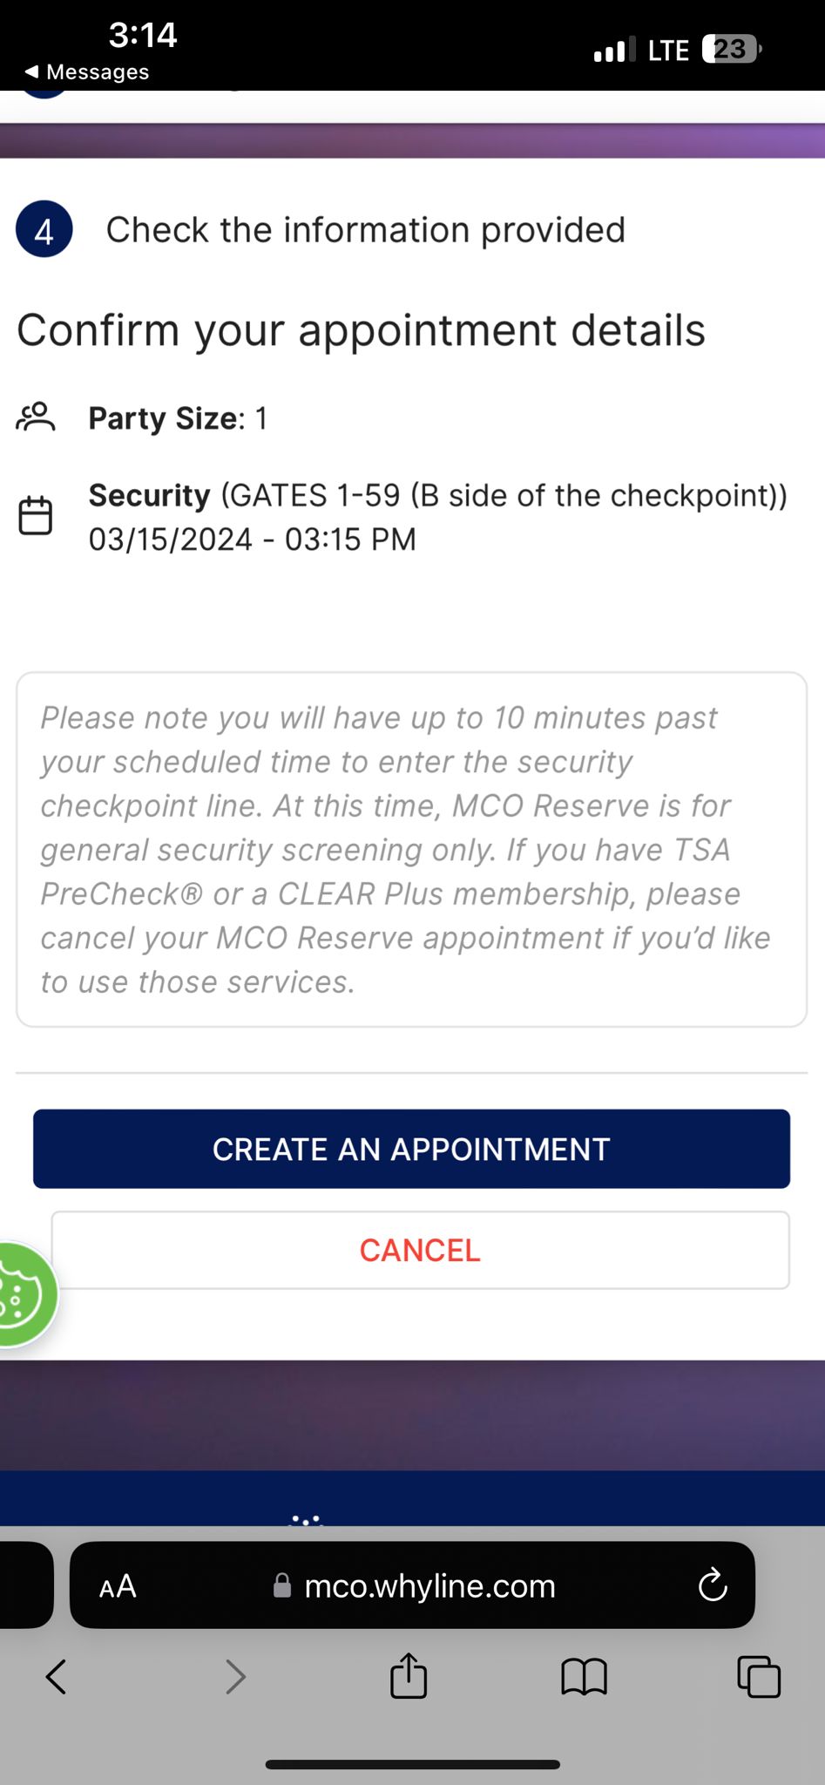Image resolution: width=825 pixels, height=1785 pixels.
Task: Tap the Safari reload page icon
Action: (712, 1585)
